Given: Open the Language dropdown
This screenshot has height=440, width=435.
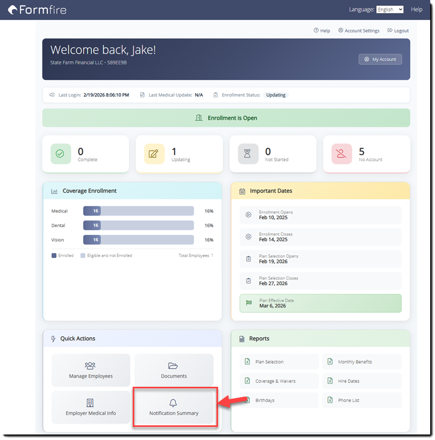Looking at the screenshot, I should [389, 9].
